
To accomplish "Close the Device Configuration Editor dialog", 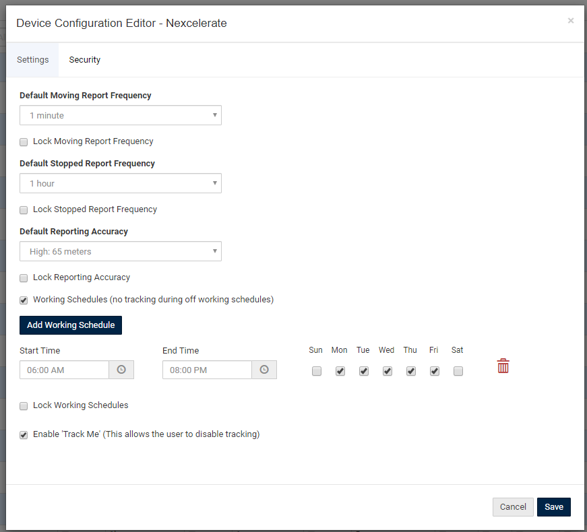I will point(571,21).
